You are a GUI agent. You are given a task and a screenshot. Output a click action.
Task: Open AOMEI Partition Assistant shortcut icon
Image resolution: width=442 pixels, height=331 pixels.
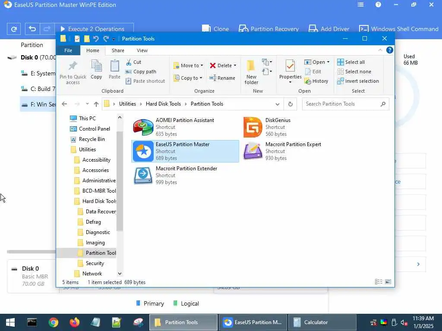(x=143, y=127)
